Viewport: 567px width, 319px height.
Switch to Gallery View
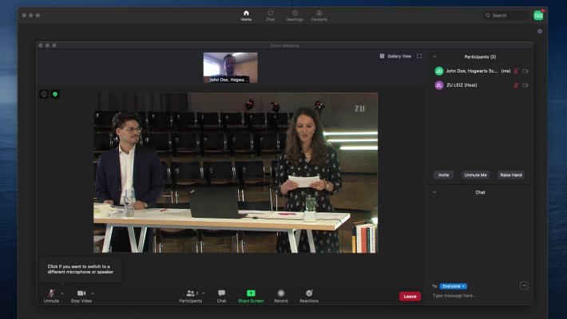(x=395, y=56)
